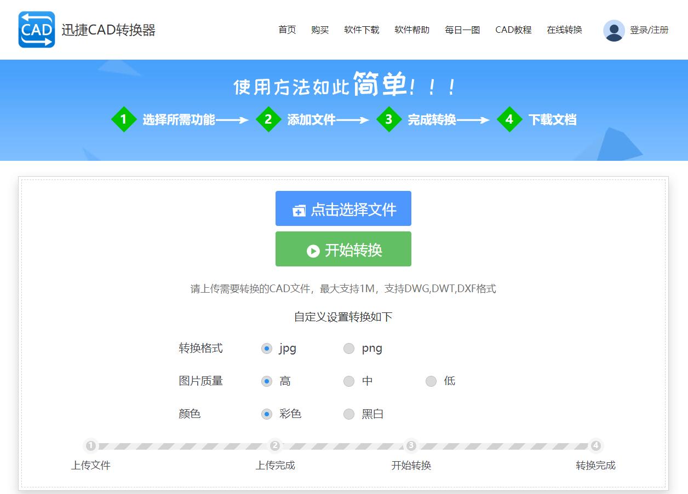
Task: Click the 转换完成 progress step label
Action: [595, 466]
